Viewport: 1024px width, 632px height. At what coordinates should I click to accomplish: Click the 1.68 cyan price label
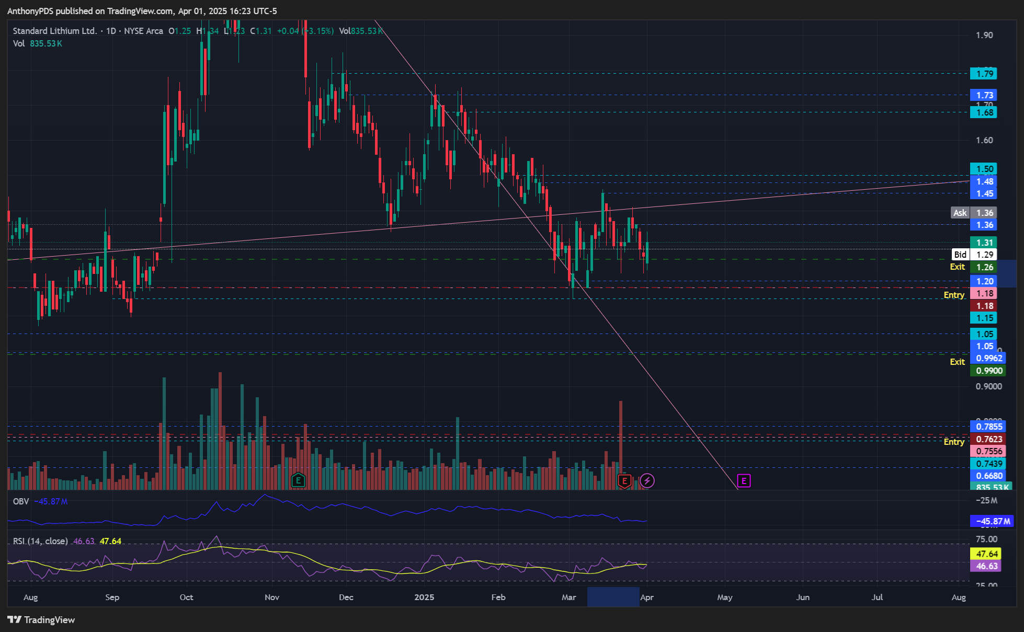coord(983,112)
